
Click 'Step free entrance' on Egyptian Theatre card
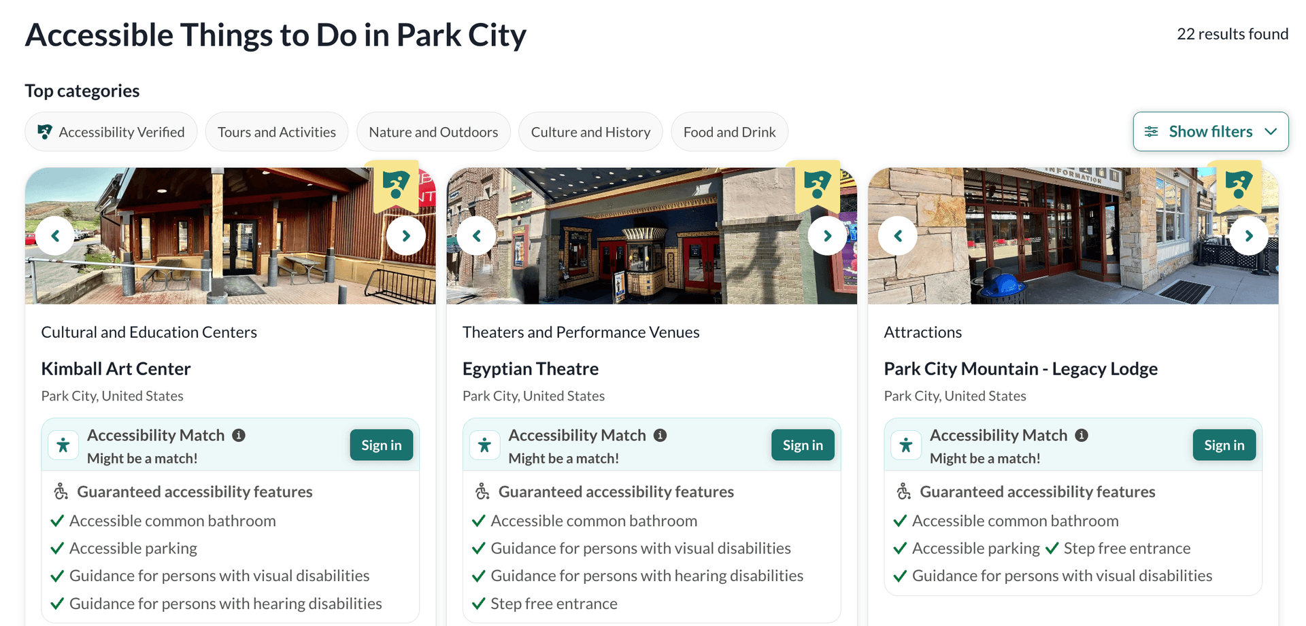pos(554,604)
